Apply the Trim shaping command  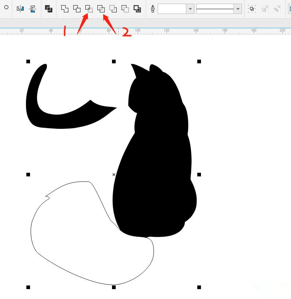pos(77,9)
